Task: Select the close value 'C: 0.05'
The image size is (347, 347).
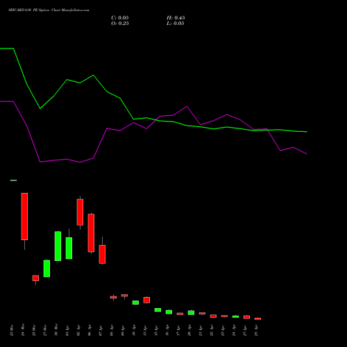Action: point(120,18)
